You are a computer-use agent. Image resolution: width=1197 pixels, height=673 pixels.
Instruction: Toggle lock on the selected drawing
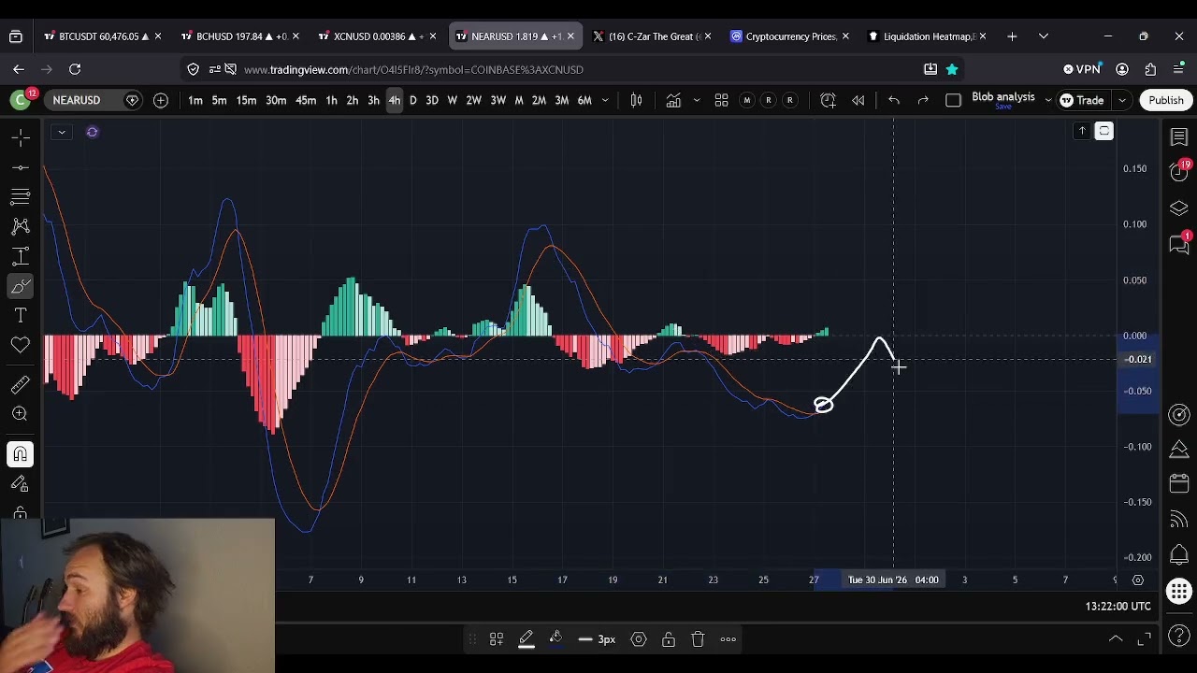(x=669, y=639)
